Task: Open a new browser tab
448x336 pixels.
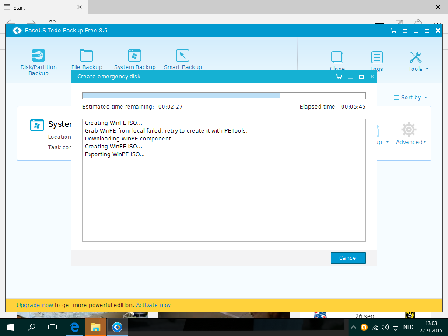Action: point(95,7)
